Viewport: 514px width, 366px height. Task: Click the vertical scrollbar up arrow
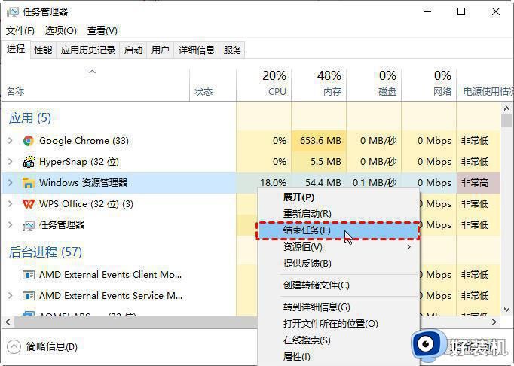click(x=506, y=108)
